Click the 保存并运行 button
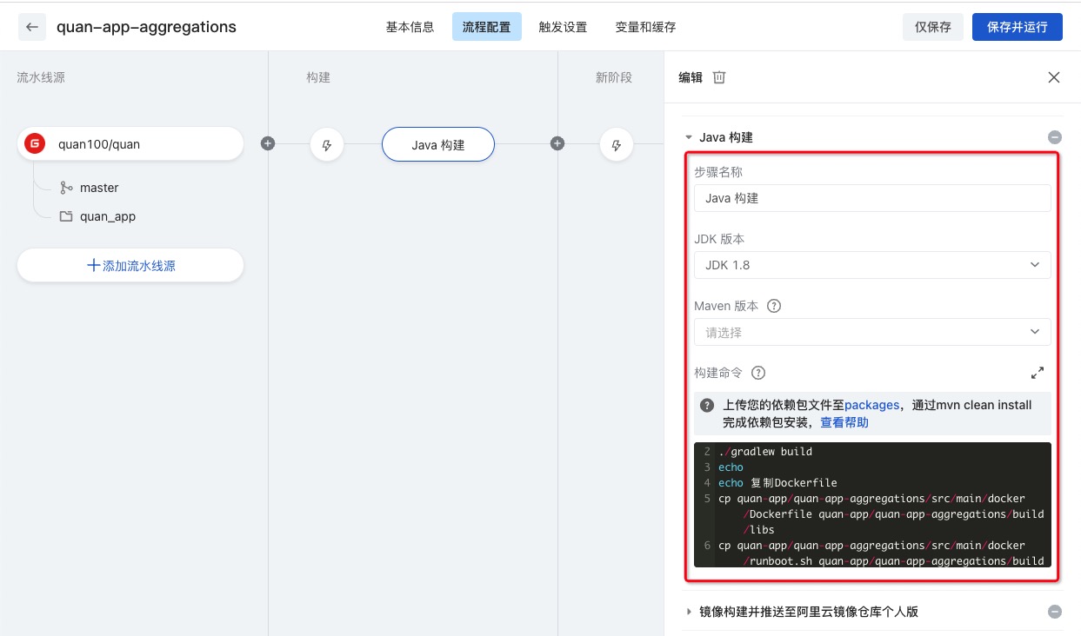This screenshot has height=636, width=1081. 1018,27
